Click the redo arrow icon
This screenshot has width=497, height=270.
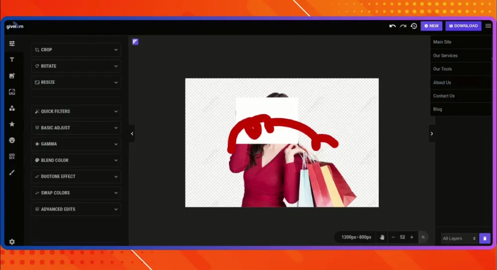pos(403,26)
